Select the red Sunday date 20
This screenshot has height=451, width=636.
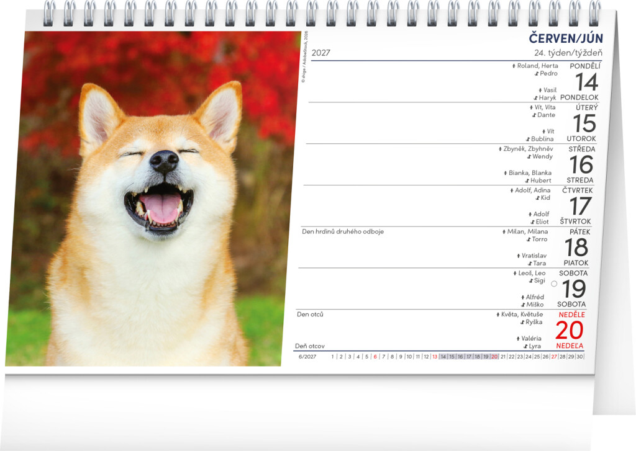click(570, 330)
